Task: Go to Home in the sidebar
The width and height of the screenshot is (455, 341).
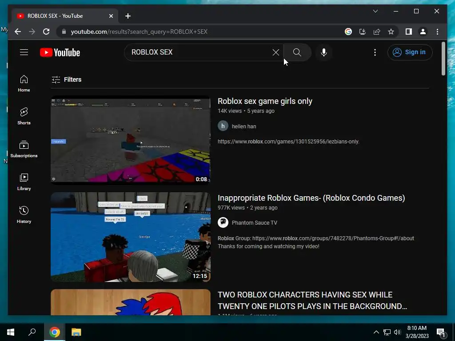Action: (24, 83)
